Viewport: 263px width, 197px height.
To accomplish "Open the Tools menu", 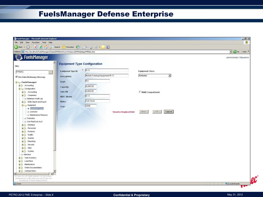I will pyautogui.click(x=44, y=42).
